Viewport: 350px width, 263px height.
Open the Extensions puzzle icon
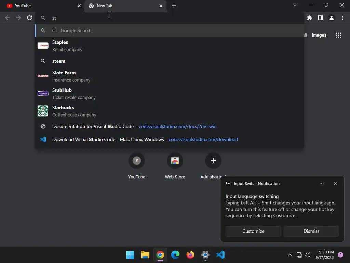pos(310,18)
